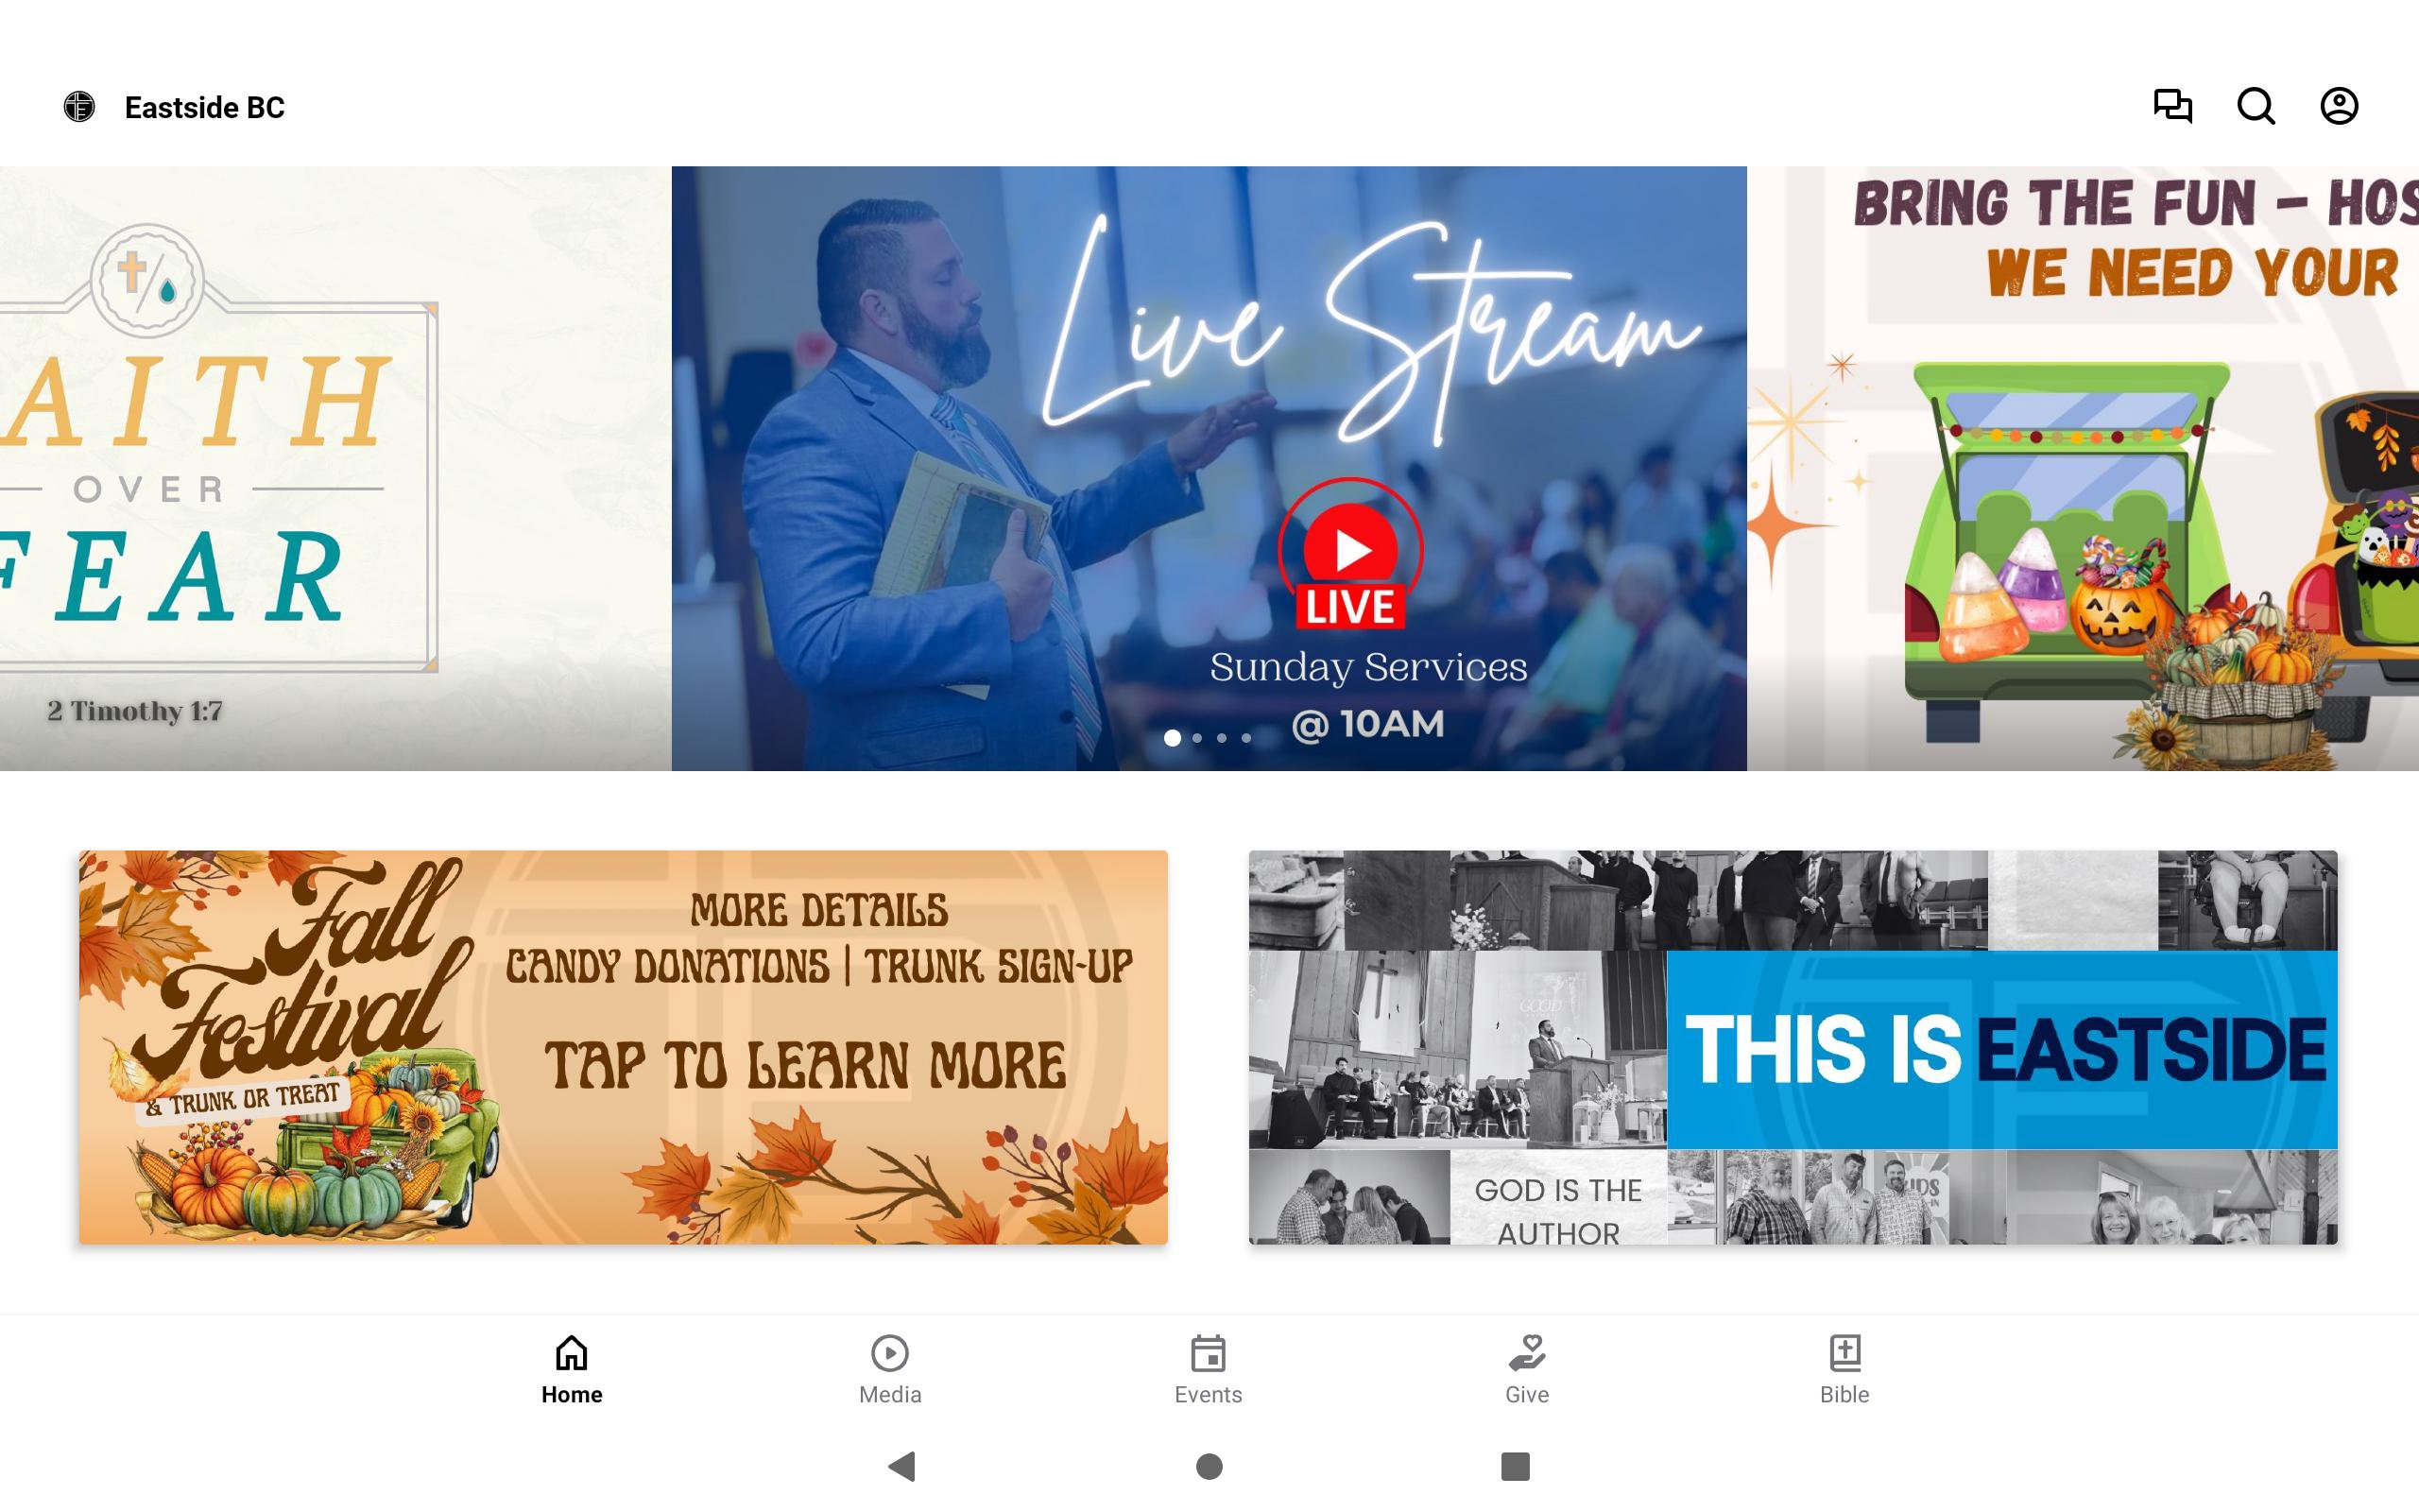Tap the Fall Festival learn more banner
Screen dimensions: 2419x1512
[x=624, y=1047]
